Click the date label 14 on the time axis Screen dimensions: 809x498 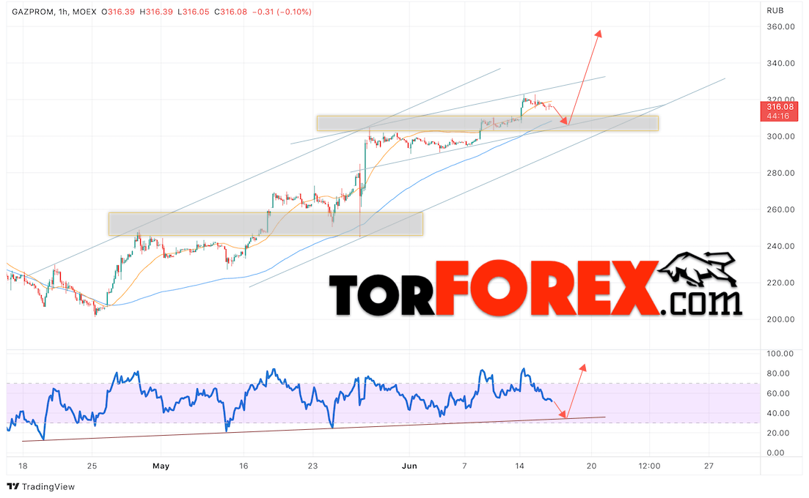click(519, 466)
